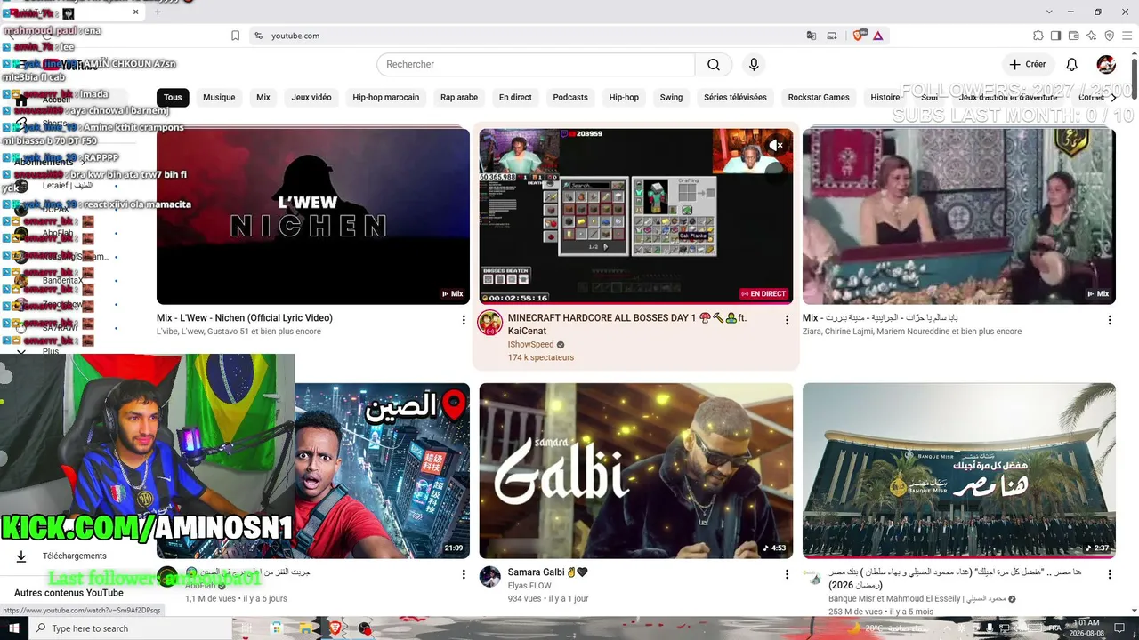The height and width of the screenshot is (640, 1139).
Task: Close the current YouTube tab
Action: tap(136, 12)
